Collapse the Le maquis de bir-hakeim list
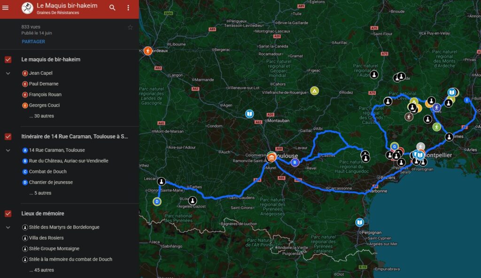 point(8,73)
